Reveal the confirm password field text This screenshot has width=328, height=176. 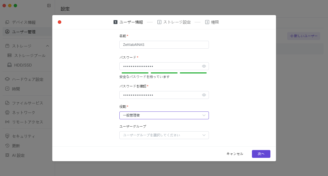tap(204, 95)
